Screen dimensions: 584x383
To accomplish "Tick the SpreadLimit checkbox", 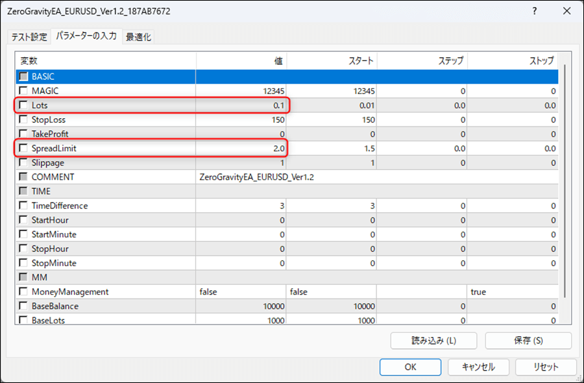I will click(x=24, y=149).
